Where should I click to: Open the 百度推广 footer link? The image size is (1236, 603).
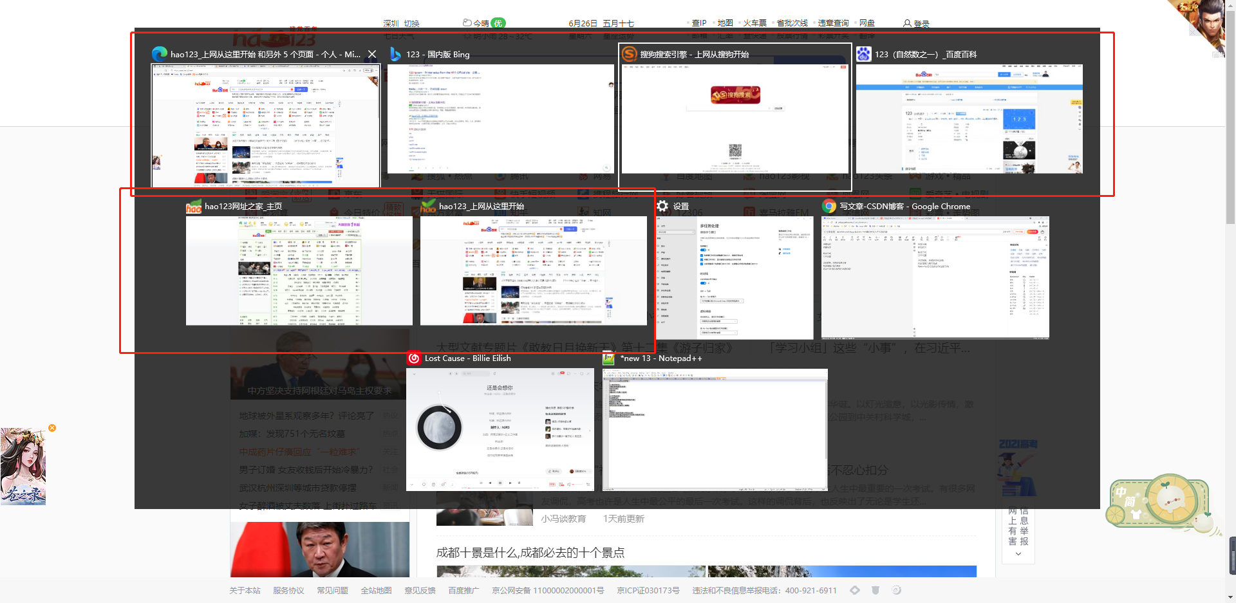464,590
